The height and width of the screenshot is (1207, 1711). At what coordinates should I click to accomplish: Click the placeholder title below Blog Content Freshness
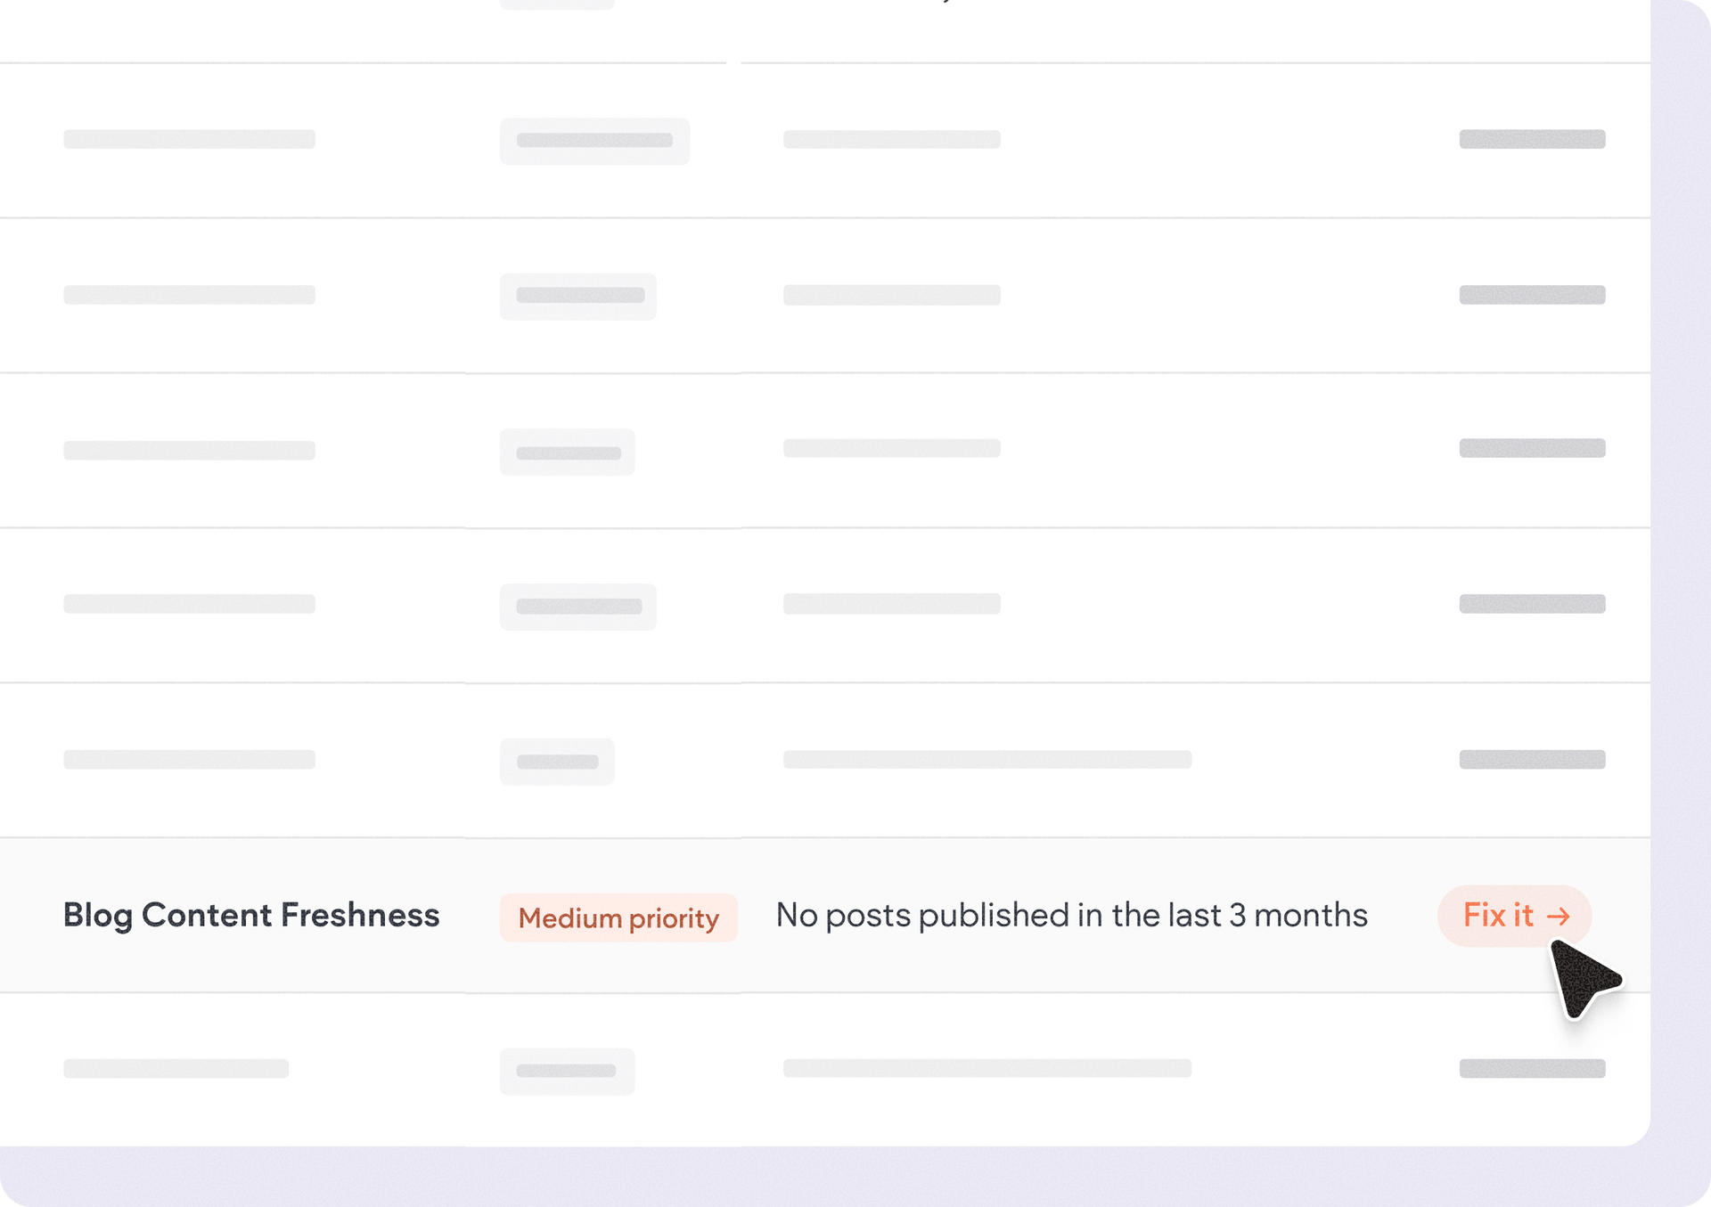click(176, 1068)
